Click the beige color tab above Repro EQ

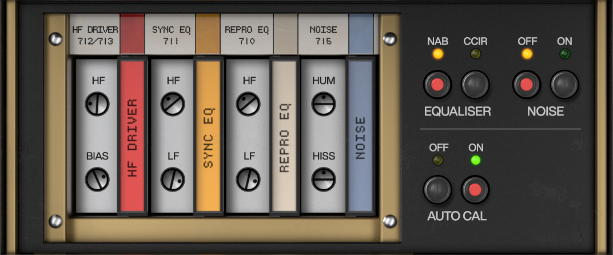285,34
